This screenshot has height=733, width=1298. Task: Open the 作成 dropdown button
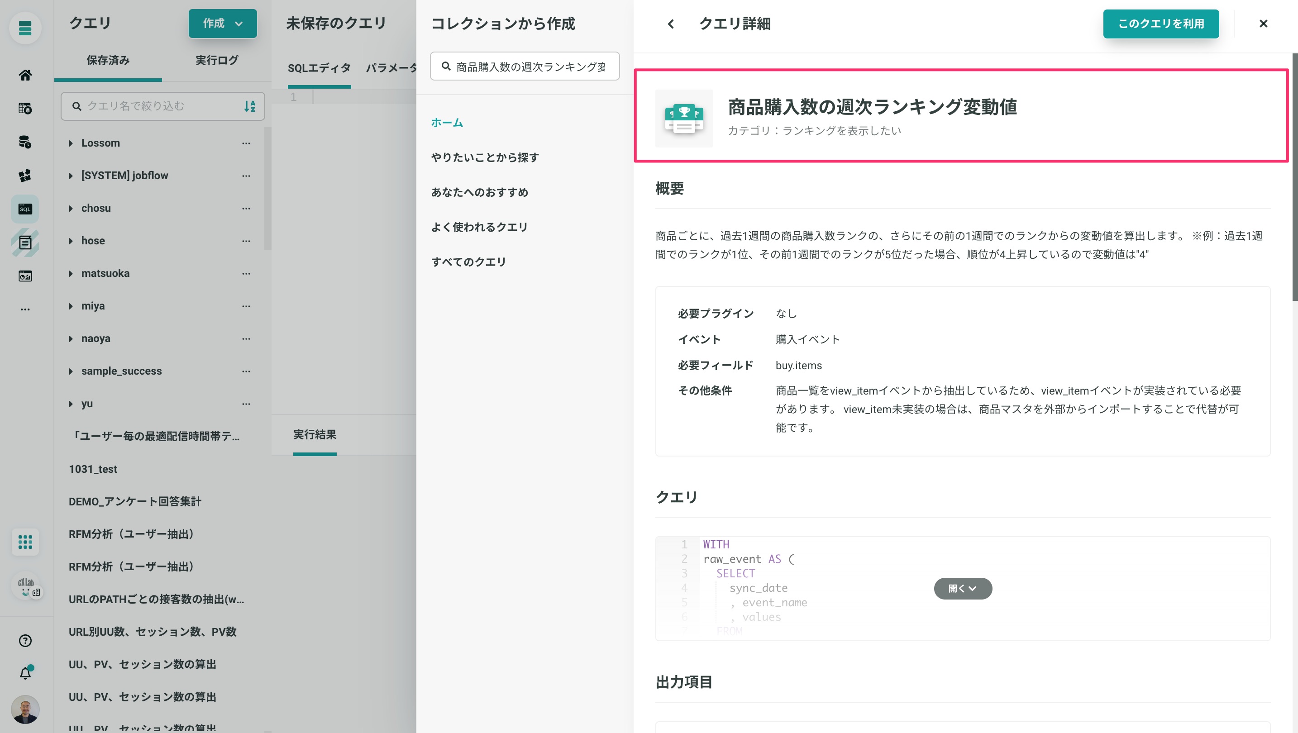pyautogui.click(x=223, y=23)
